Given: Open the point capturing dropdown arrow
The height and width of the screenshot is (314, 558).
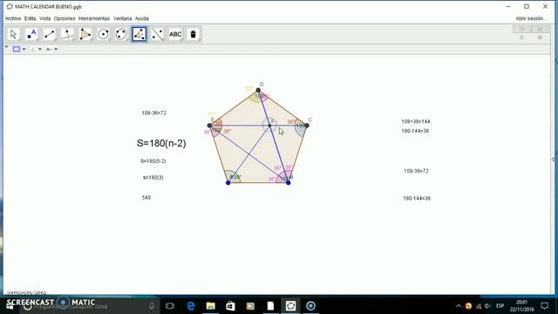Looking at the screenshot, I should [40, 49].
